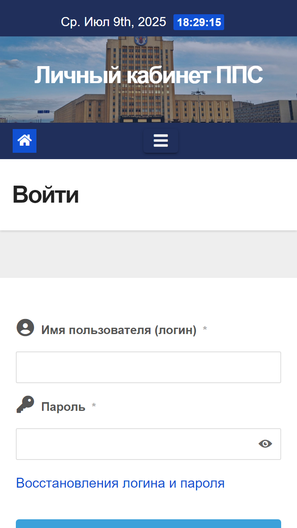The width and height of the screenshot is (297, 528).
Task: Click the Войти page heading
Action: 46,195
